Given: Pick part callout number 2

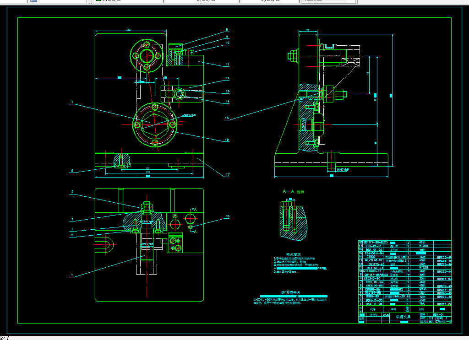Looking at the screenshot, I should [x=72, y=235].
